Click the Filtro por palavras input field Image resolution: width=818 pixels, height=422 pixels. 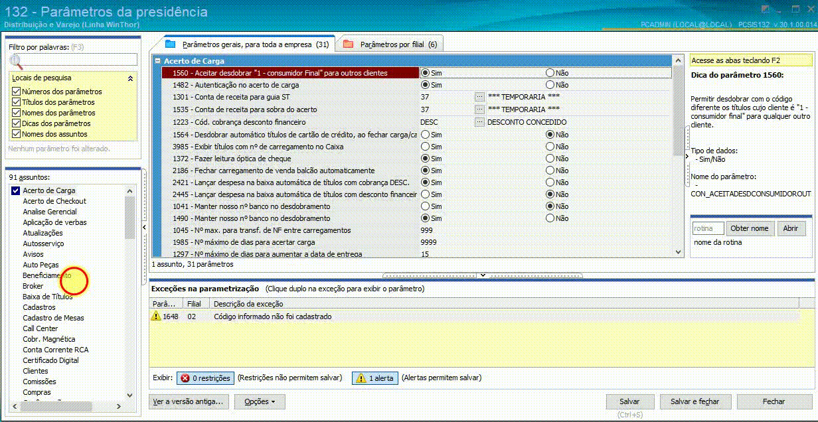[80, 60]
